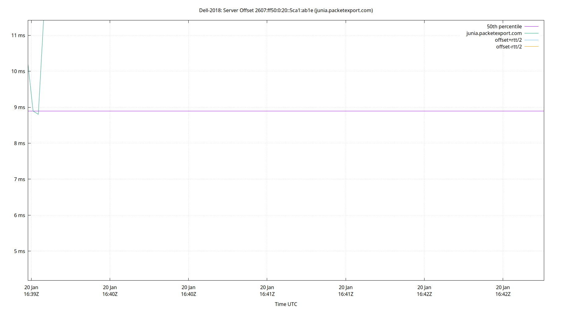Screen dimensions: 572x309
Task: Click the 11 ms axis tick label
Action: [x=19, y=35]
